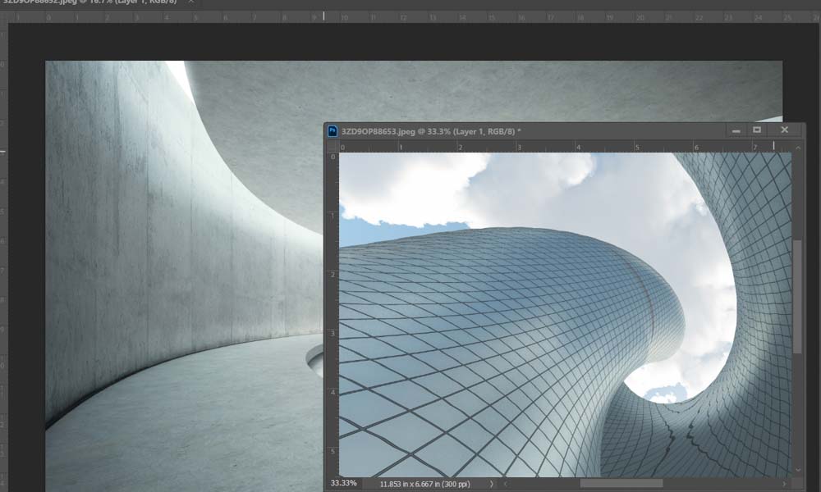This screenshot has height=492, width=821.
Task: Click the up arrow of vertical scrollbar
Action: pos(797,148)
